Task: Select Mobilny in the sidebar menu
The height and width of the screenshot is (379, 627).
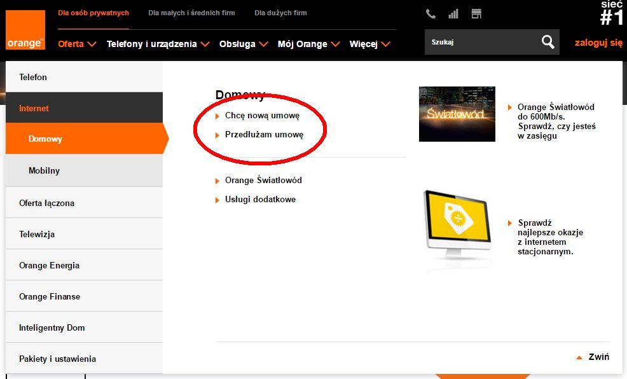Action: point(44,170)
